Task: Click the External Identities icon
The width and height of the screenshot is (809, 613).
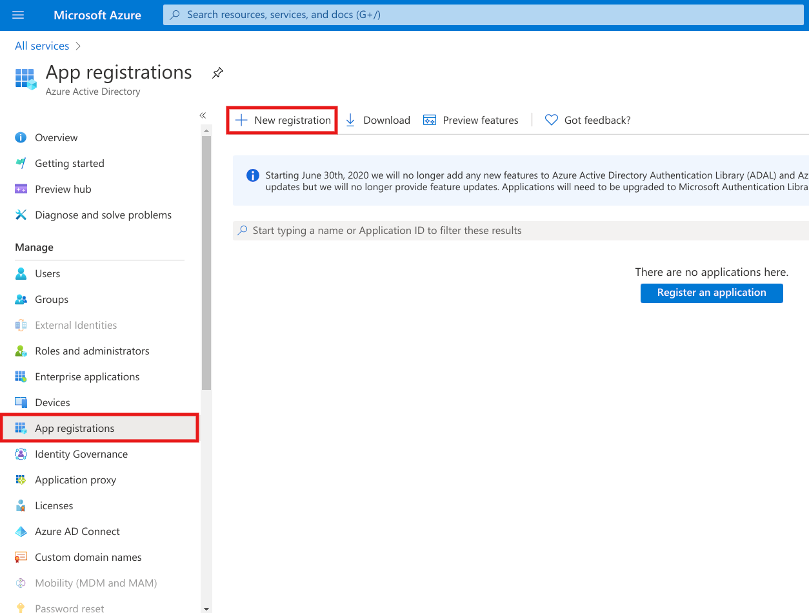Action: click(21, 325)
